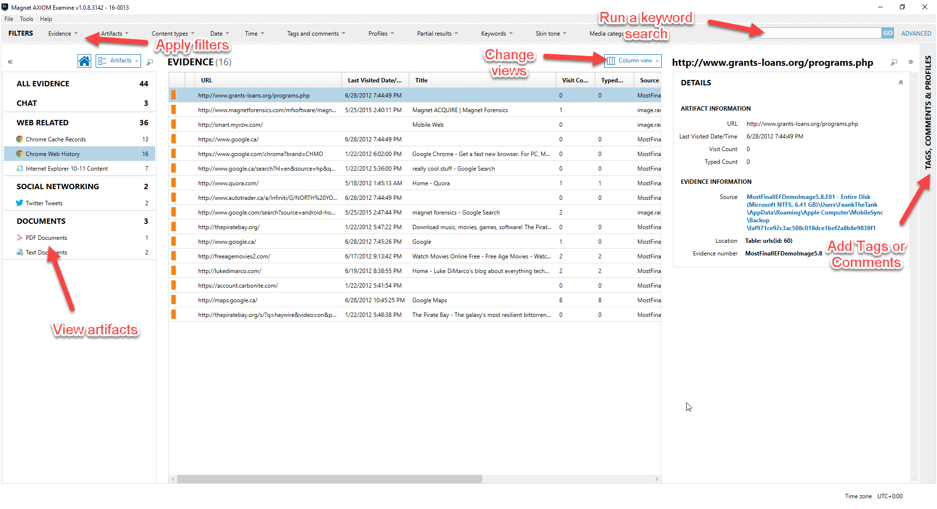Pin the details panel
The width and height of the screenshot is (937, 509).
tap(894, 62)
